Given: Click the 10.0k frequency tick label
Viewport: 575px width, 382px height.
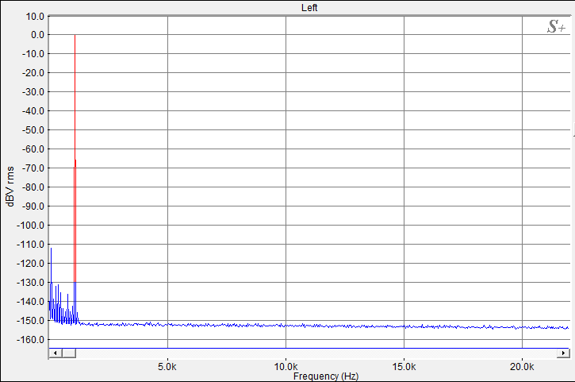Looking at the screenshot, I should [x=286, y=367].
